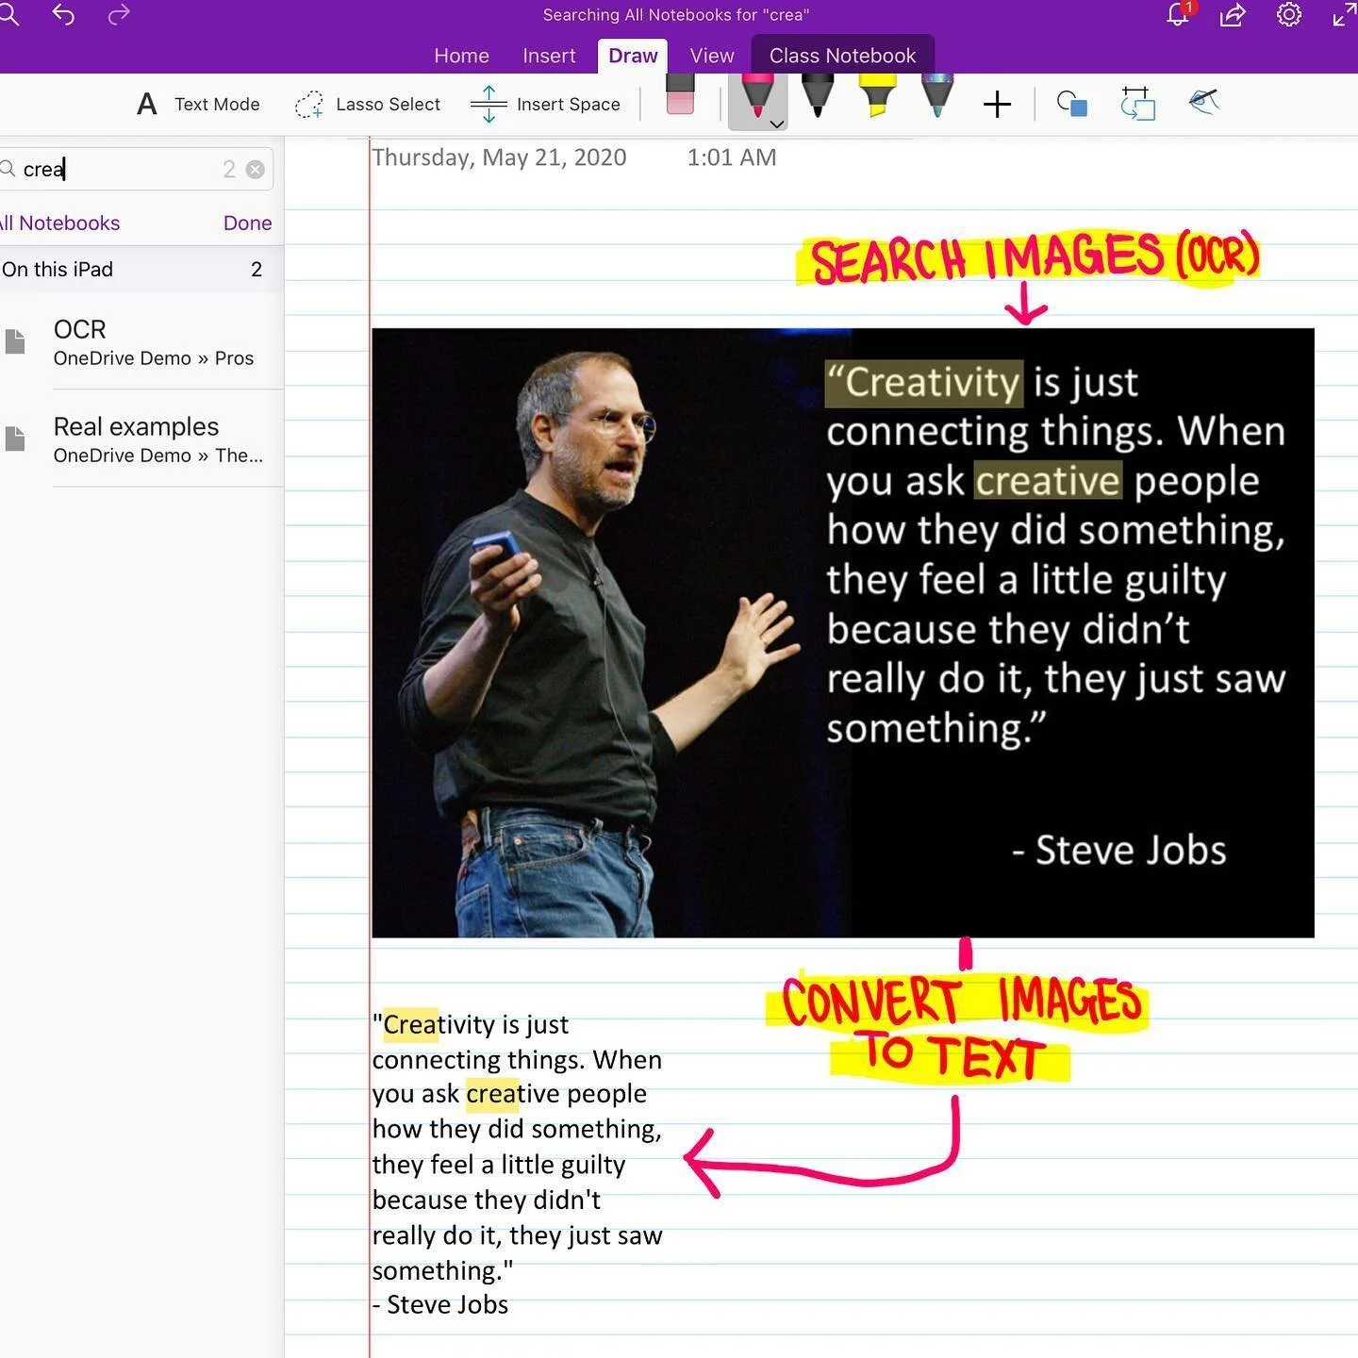The height and width of the screenshot is (1358, 1358).
Task: Click the "- Steve Jobs" text line in notes
Action: coord(440,1304)
